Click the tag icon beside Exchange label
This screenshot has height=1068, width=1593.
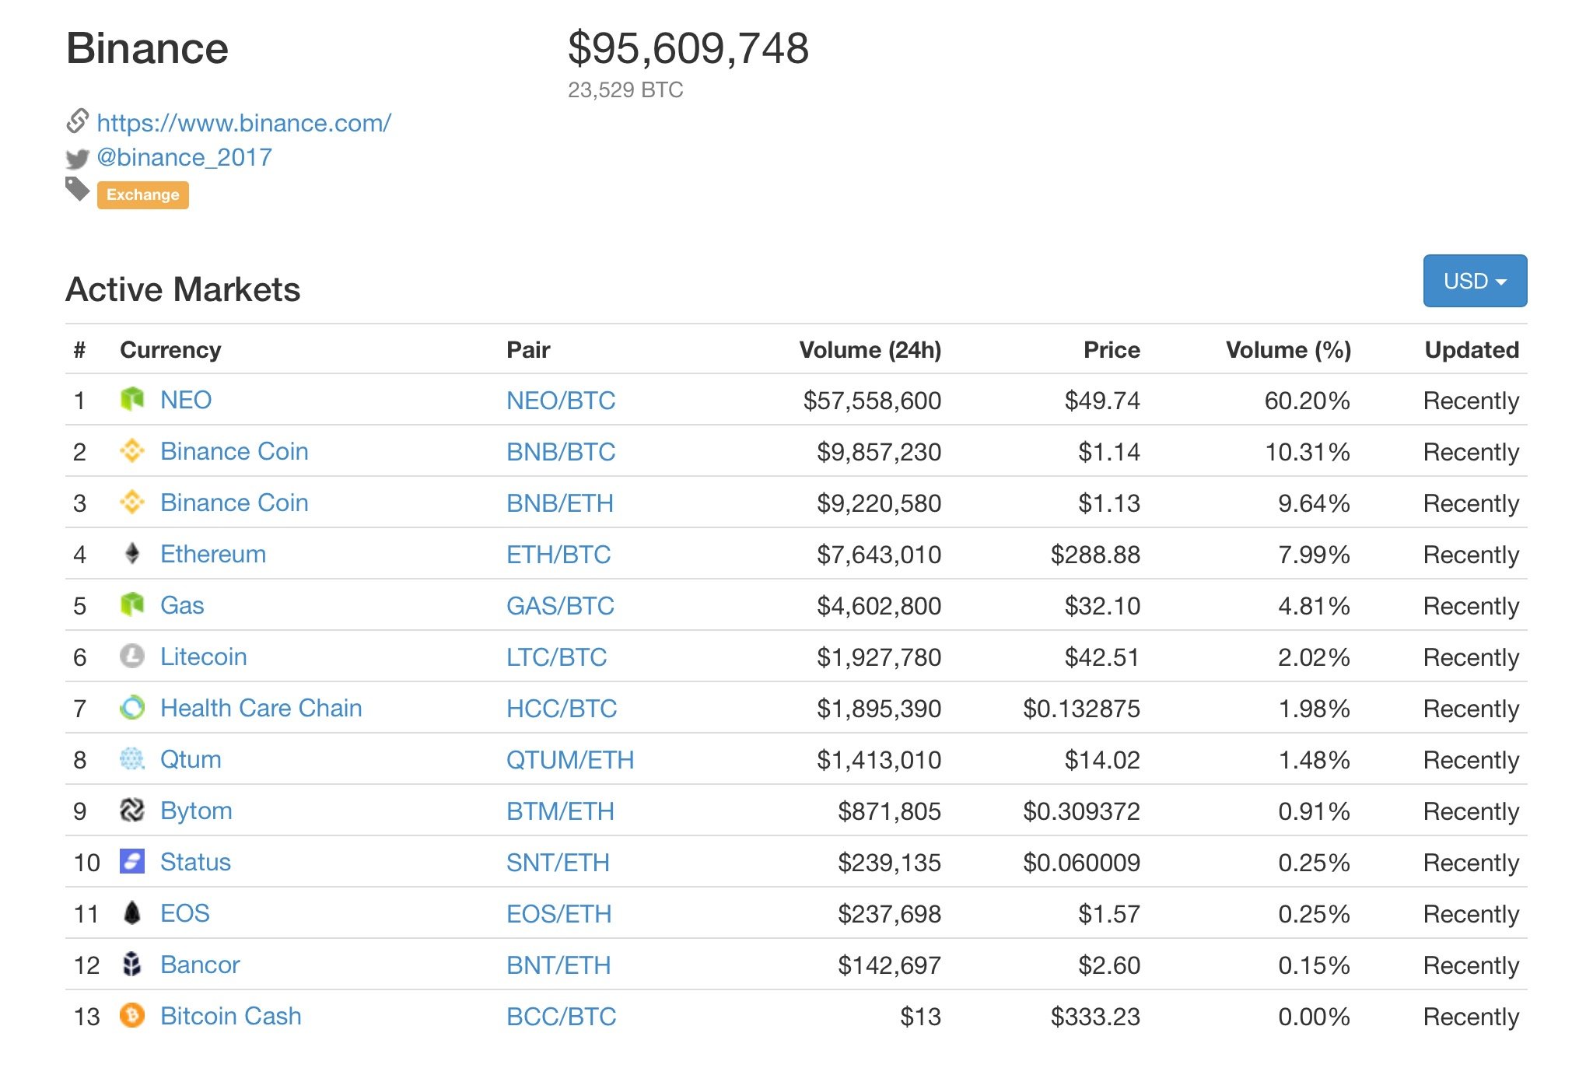click(x=78, y=189)
